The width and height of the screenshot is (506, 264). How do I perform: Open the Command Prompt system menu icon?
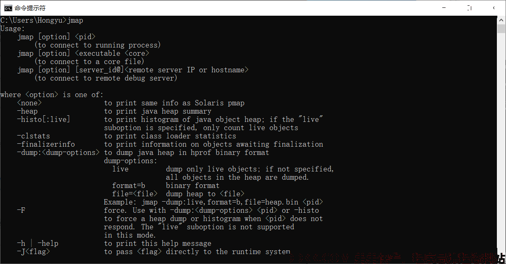click(x=7, y=8)
